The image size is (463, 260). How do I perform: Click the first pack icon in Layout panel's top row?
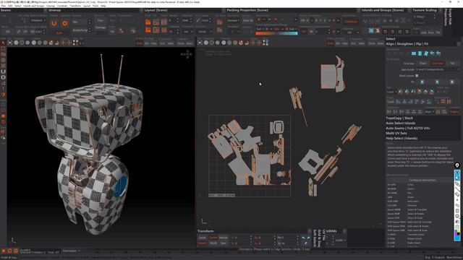click(x=148, y=22)
